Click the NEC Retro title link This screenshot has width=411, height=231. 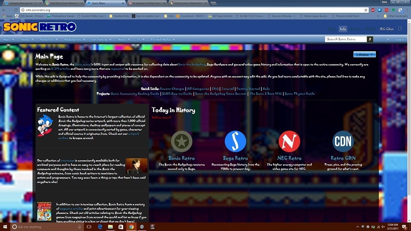coord(289,158)
